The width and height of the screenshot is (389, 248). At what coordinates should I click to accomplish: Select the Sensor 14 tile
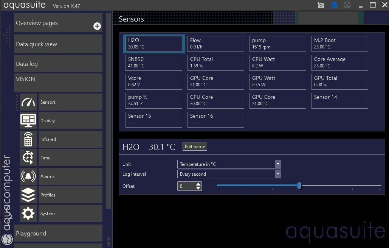pos(339,101)
